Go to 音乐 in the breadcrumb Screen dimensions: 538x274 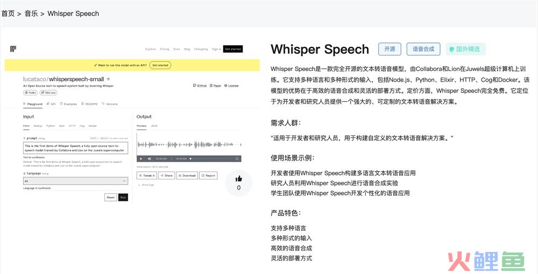pyautogui.click(x=31, y=13)
